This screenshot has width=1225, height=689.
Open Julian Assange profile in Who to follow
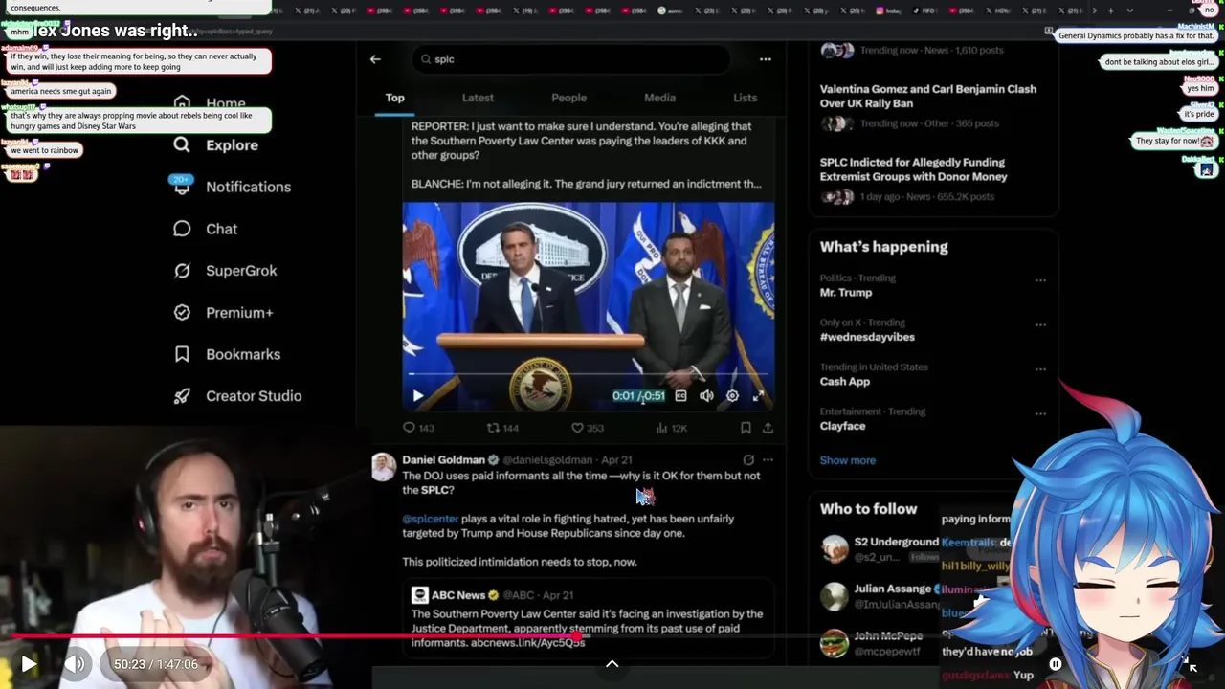[892, 589]
